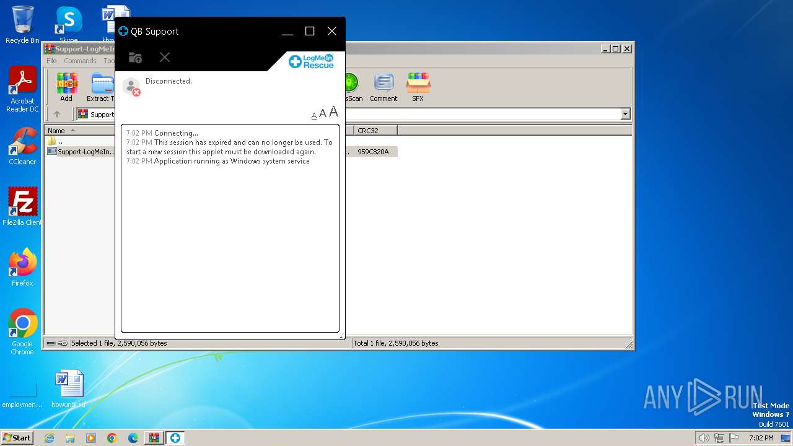Maximize the QB Support window
The image size is (793, 446).
pos(310,31)
